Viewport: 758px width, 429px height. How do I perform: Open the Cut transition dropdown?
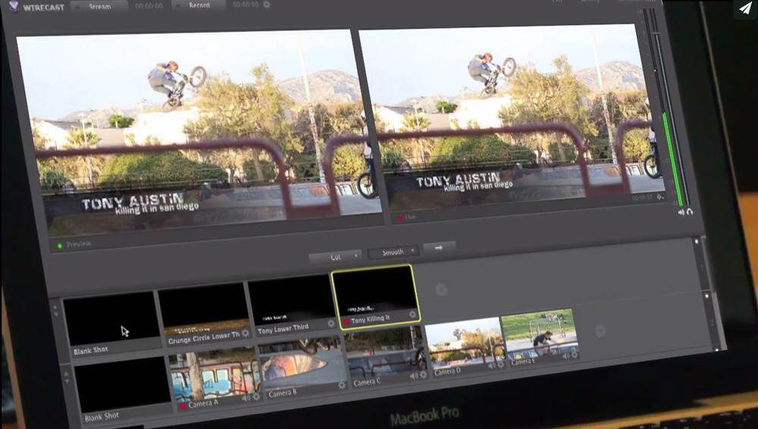(336, 257)
